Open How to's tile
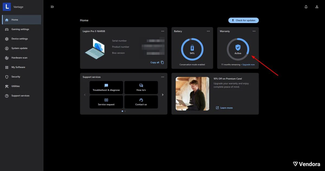 [141, 88]
